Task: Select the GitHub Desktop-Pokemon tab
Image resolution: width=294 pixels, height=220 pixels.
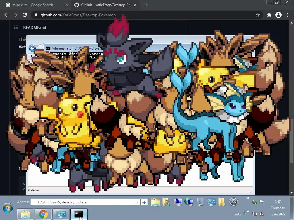Action: pos(105,5)
